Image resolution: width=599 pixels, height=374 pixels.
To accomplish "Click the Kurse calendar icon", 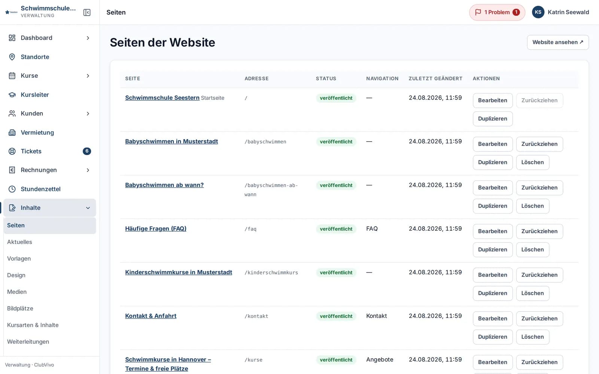I will 12,76.
